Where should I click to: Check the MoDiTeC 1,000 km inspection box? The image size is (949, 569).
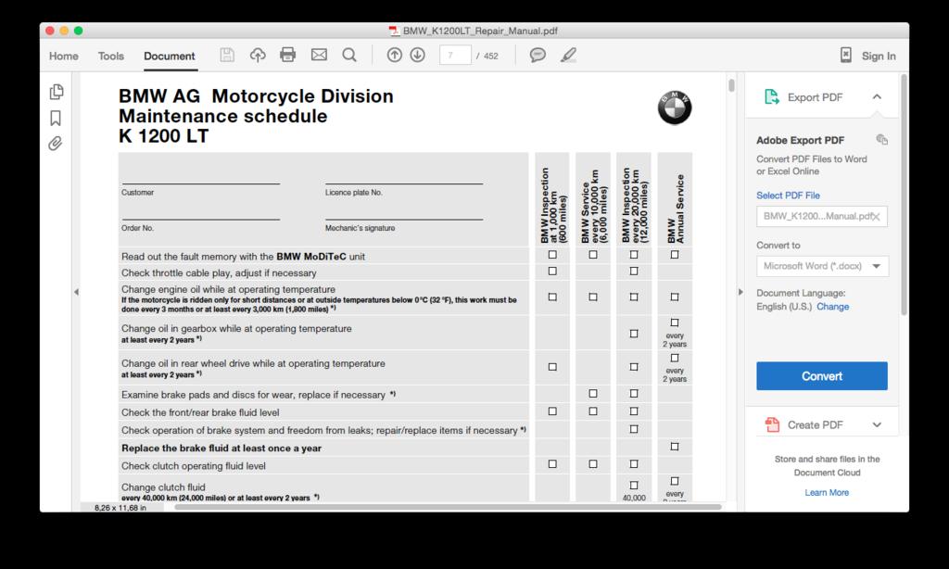click(552, 255)
